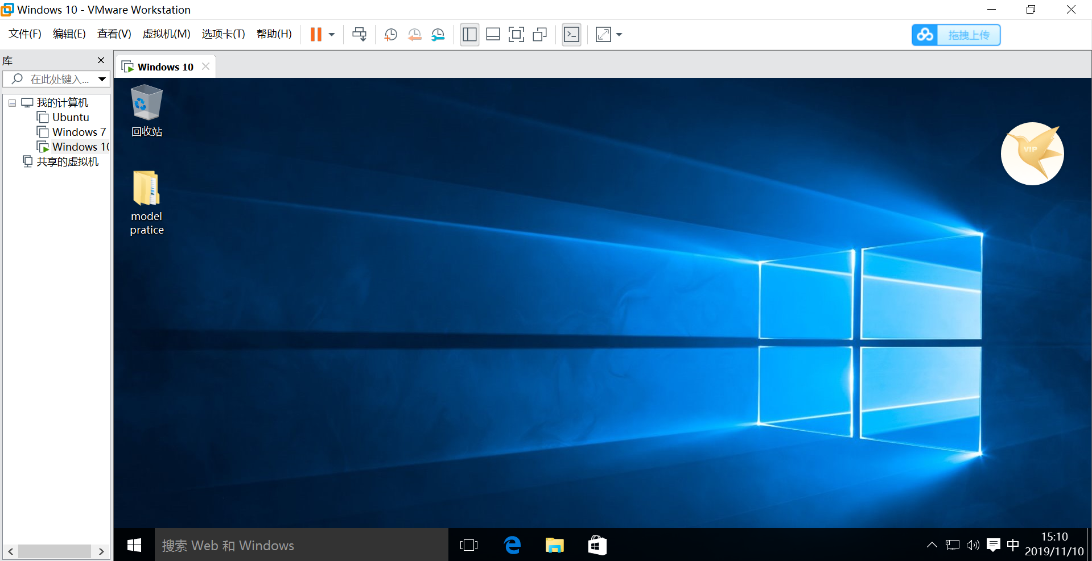Open the stretch mode dropdown
The height and width of the screenshot is (561, 1092).
click(x=619, y=34)
